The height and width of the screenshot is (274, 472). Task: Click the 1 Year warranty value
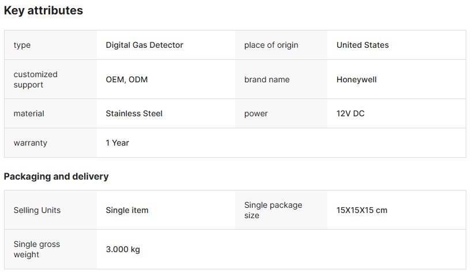pyautogui.click(x=117, y=143)
